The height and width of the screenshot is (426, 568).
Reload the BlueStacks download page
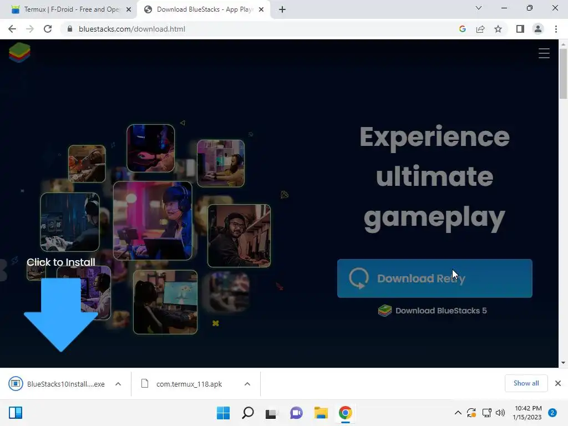pos(48,29)
